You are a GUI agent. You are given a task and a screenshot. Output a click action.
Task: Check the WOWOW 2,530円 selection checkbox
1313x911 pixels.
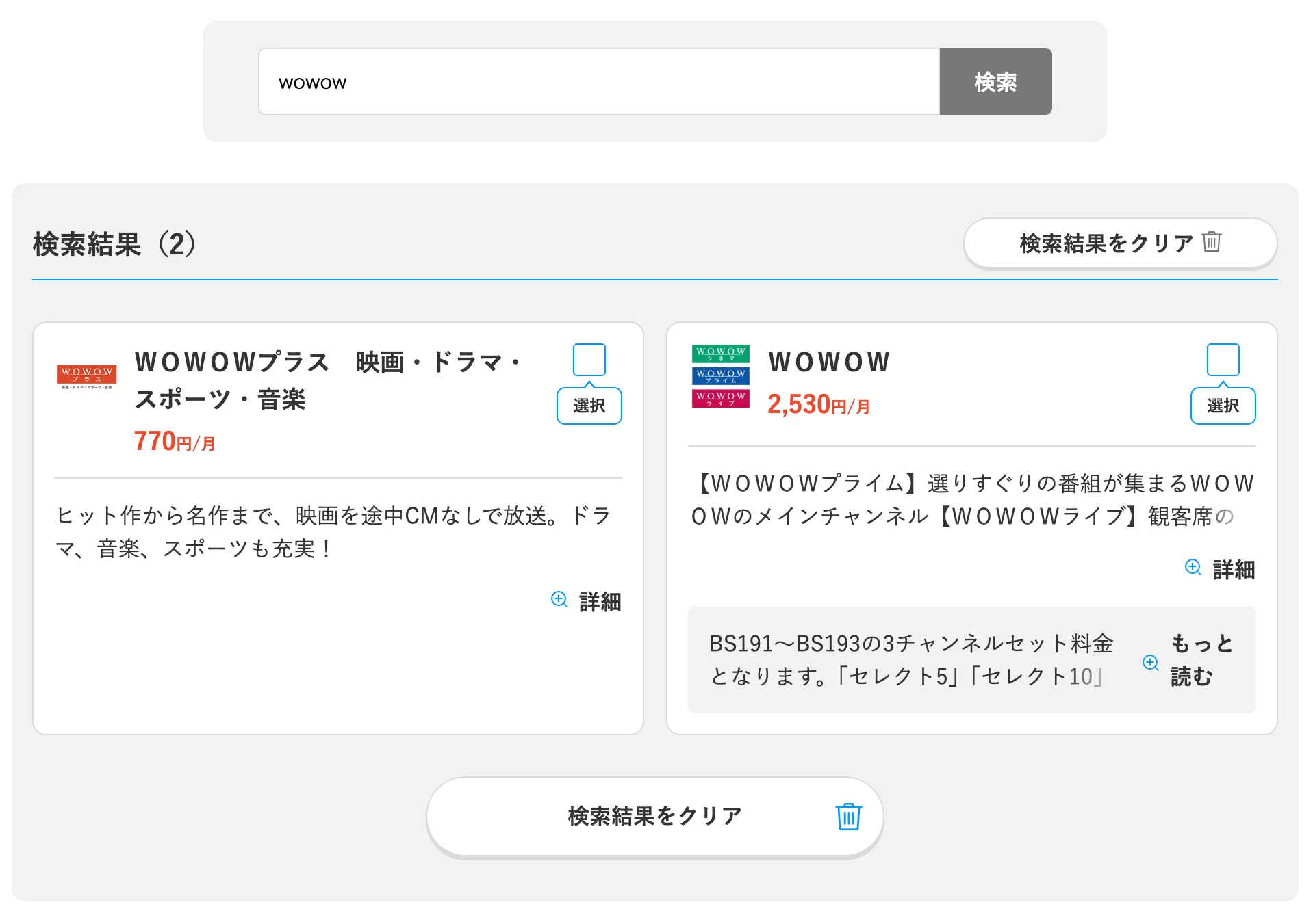click(1223, 360)
